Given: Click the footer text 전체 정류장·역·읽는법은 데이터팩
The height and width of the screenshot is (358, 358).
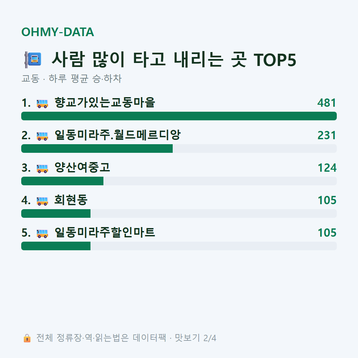Looking at the screenshot, I should pos(101,338).
